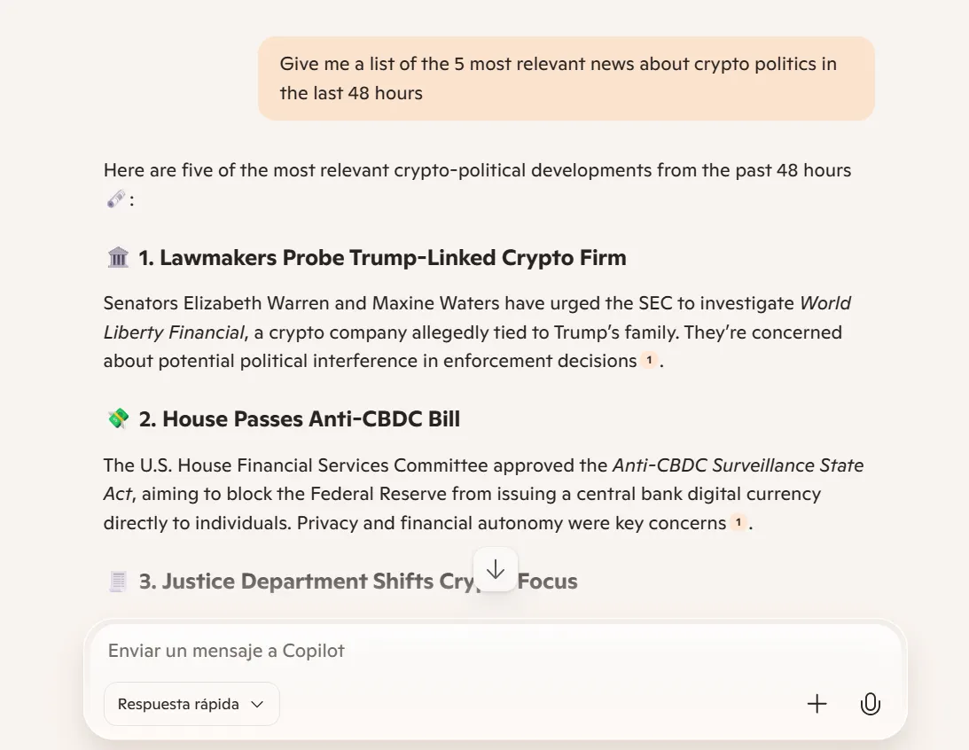Click the user's crypto politics prompt bubble
The height and width of the screenshot is (750, 969).
coord(566,78)
